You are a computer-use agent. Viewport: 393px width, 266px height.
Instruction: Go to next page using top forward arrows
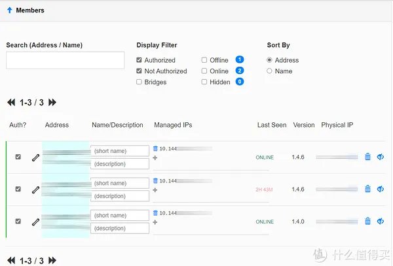[x=52, y=103]
